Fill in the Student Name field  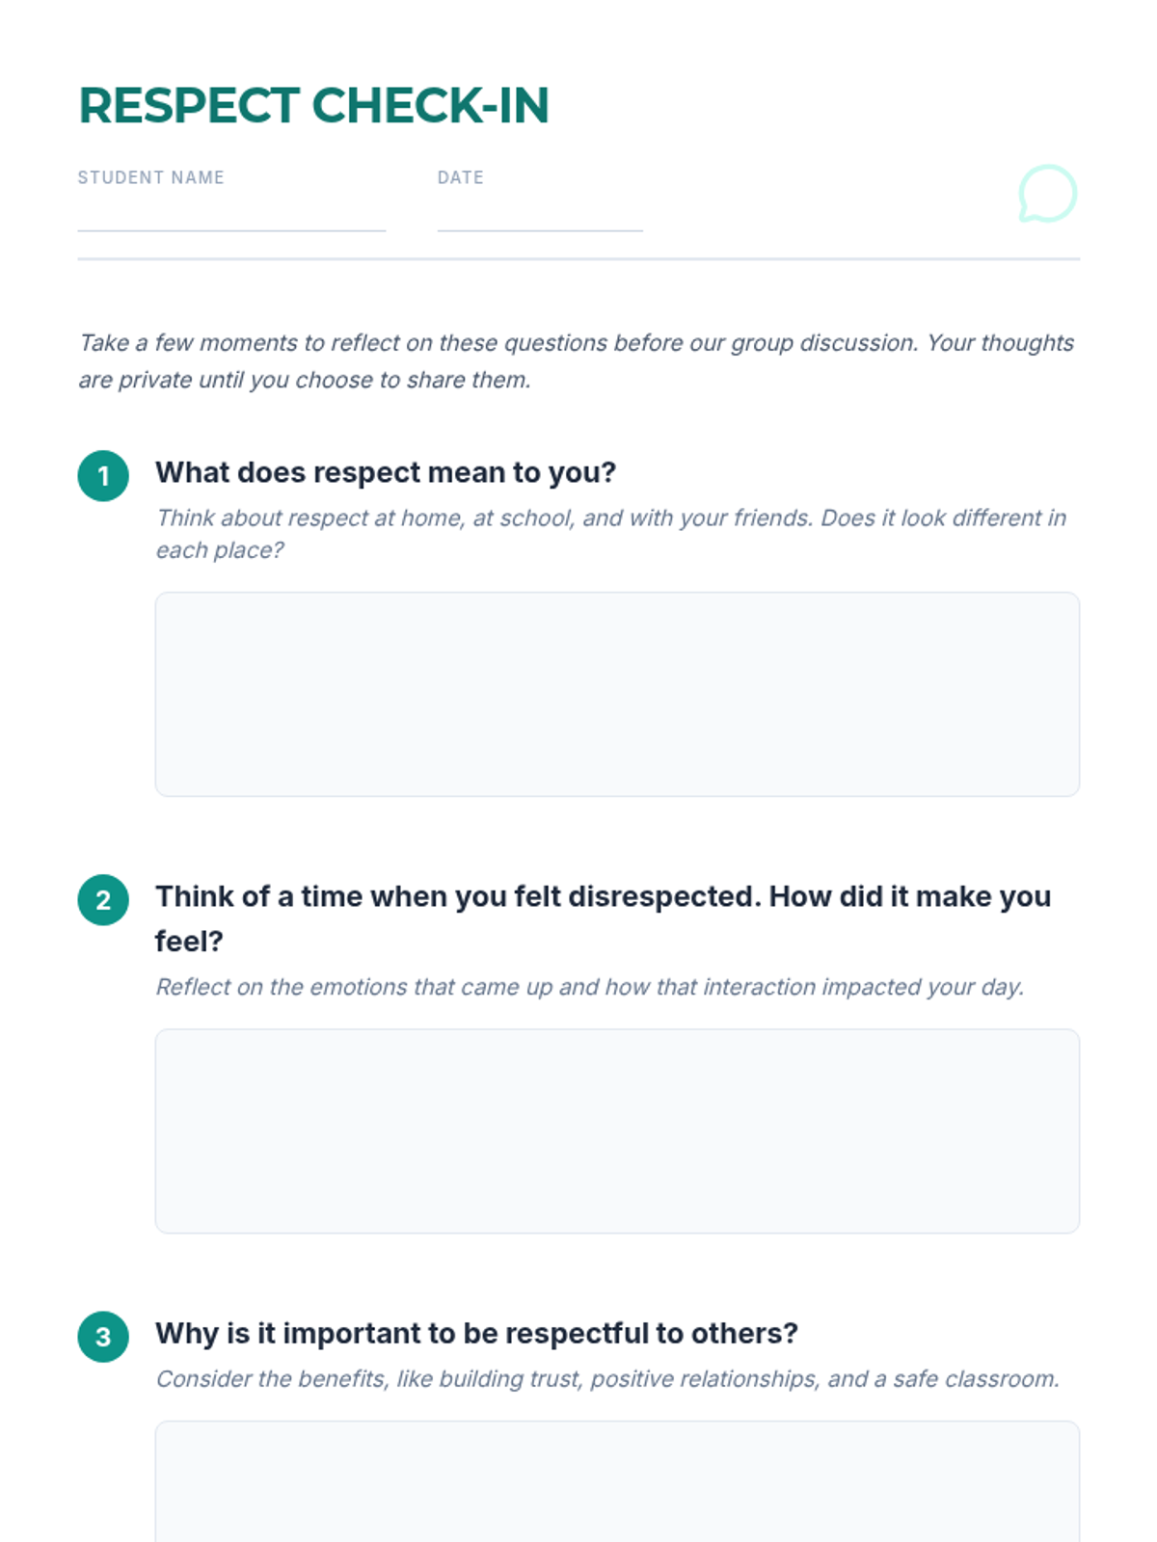(231, 214)
